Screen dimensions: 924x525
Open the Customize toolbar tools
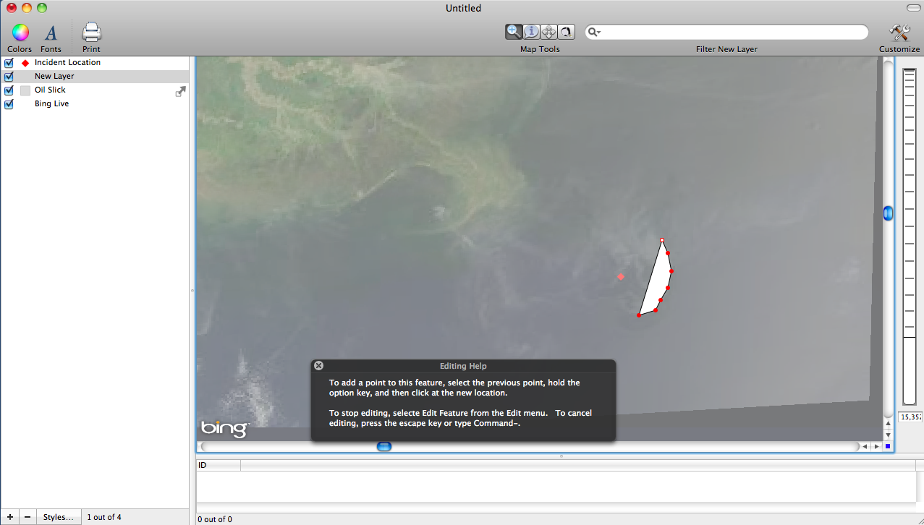pos(899,33)
